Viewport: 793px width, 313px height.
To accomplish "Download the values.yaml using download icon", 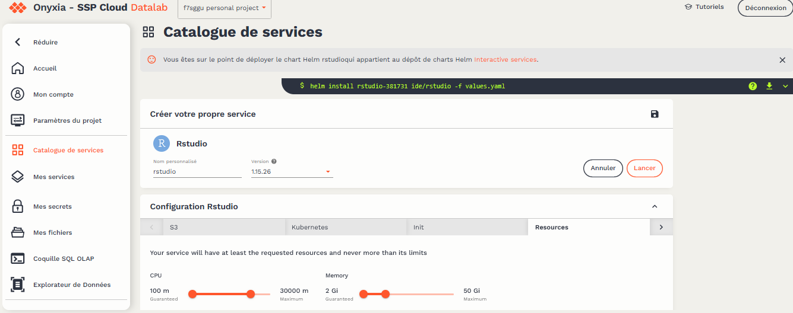I will click(x=769, y=86).
